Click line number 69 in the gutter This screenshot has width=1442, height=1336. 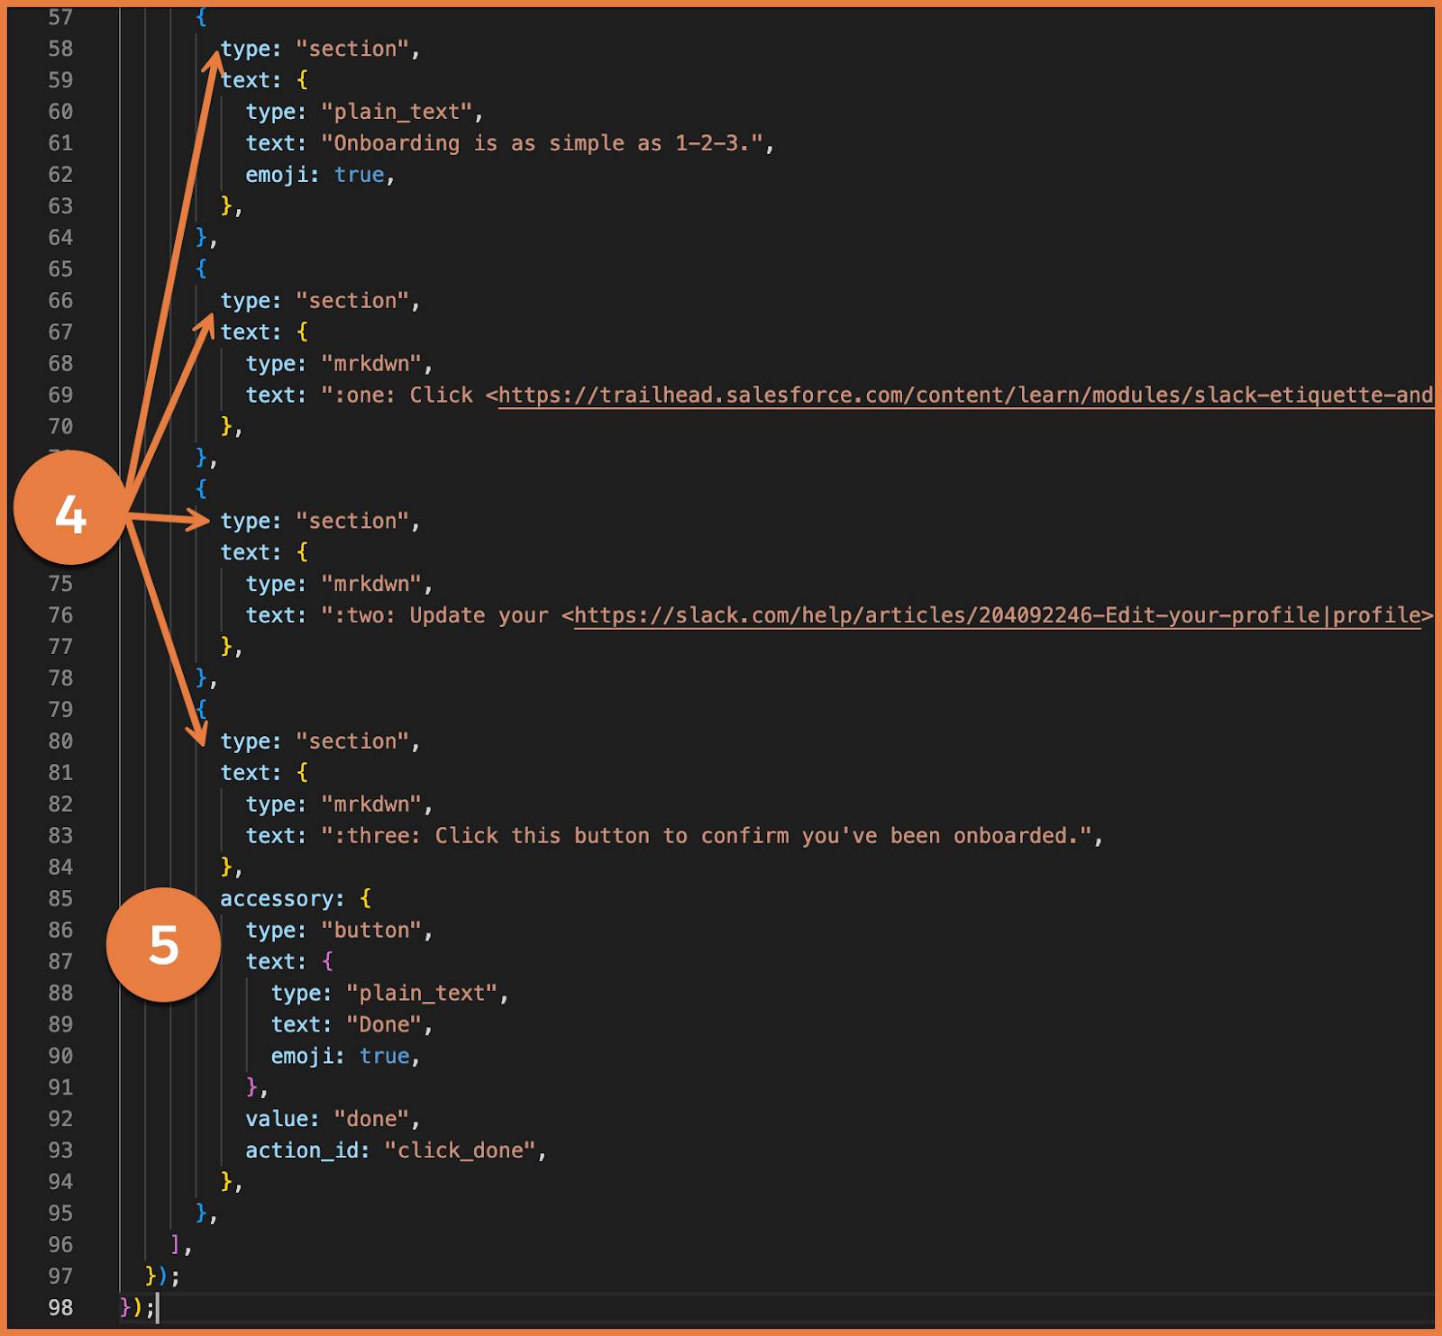tap(60, 395)
